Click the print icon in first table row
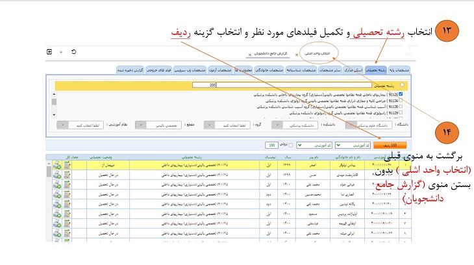 (57, 166)
